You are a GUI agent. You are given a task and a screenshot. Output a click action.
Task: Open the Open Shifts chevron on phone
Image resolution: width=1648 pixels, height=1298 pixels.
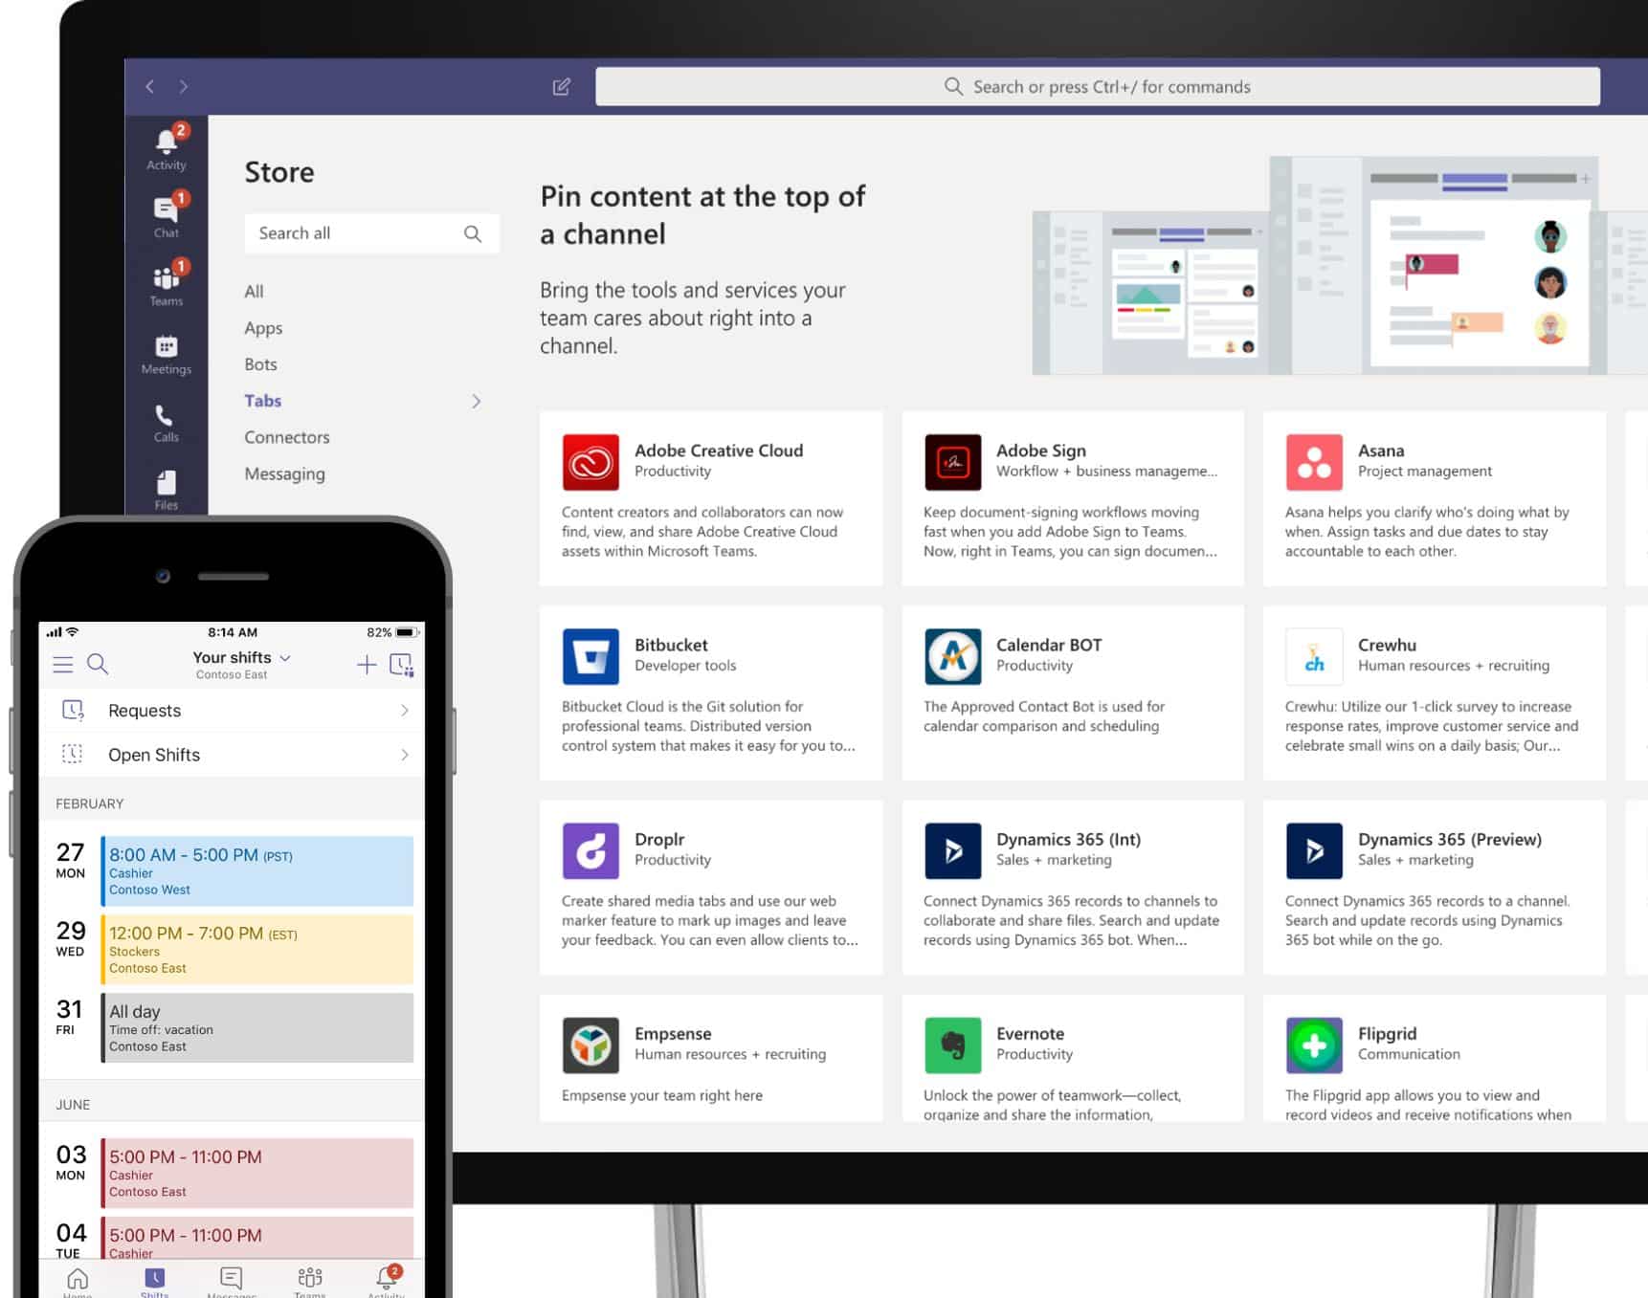pyautogui.click(x=405, y=755)
